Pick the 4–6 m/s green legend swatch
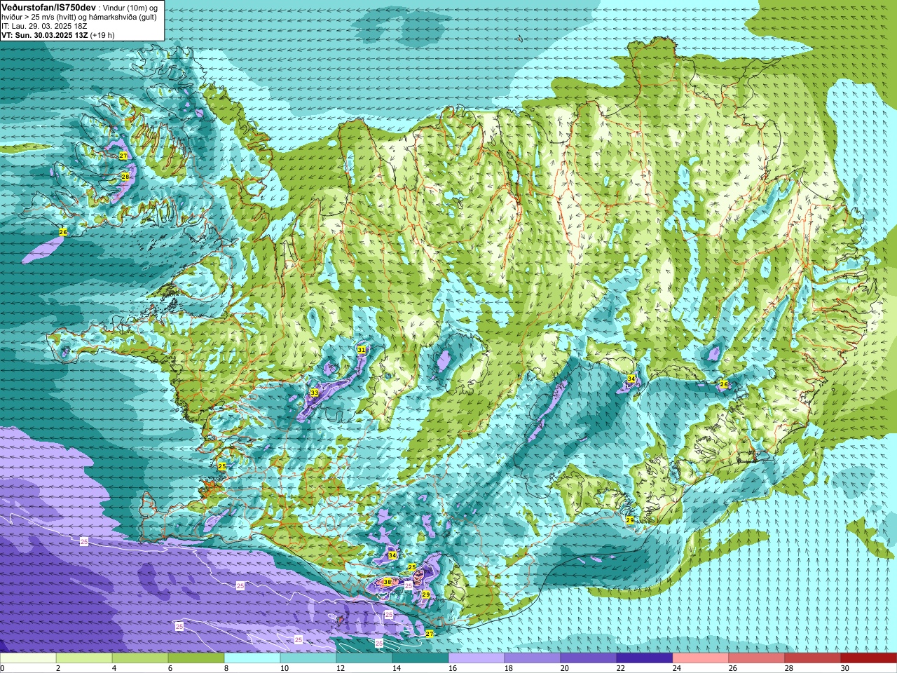 [x=140, y=658]
